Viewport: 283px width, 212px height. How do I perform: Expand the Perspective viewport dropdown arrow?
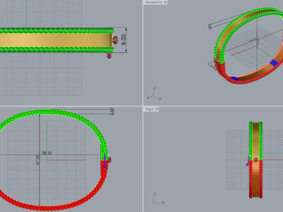coord(166,2)
